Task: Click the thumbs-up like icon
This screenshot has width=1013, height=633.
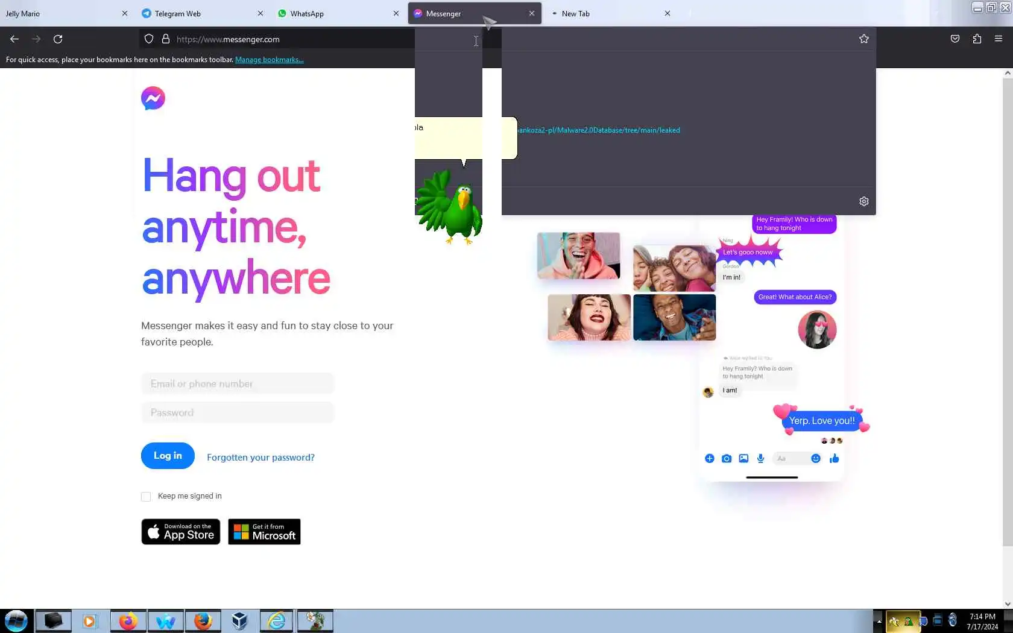Action: 835,459
